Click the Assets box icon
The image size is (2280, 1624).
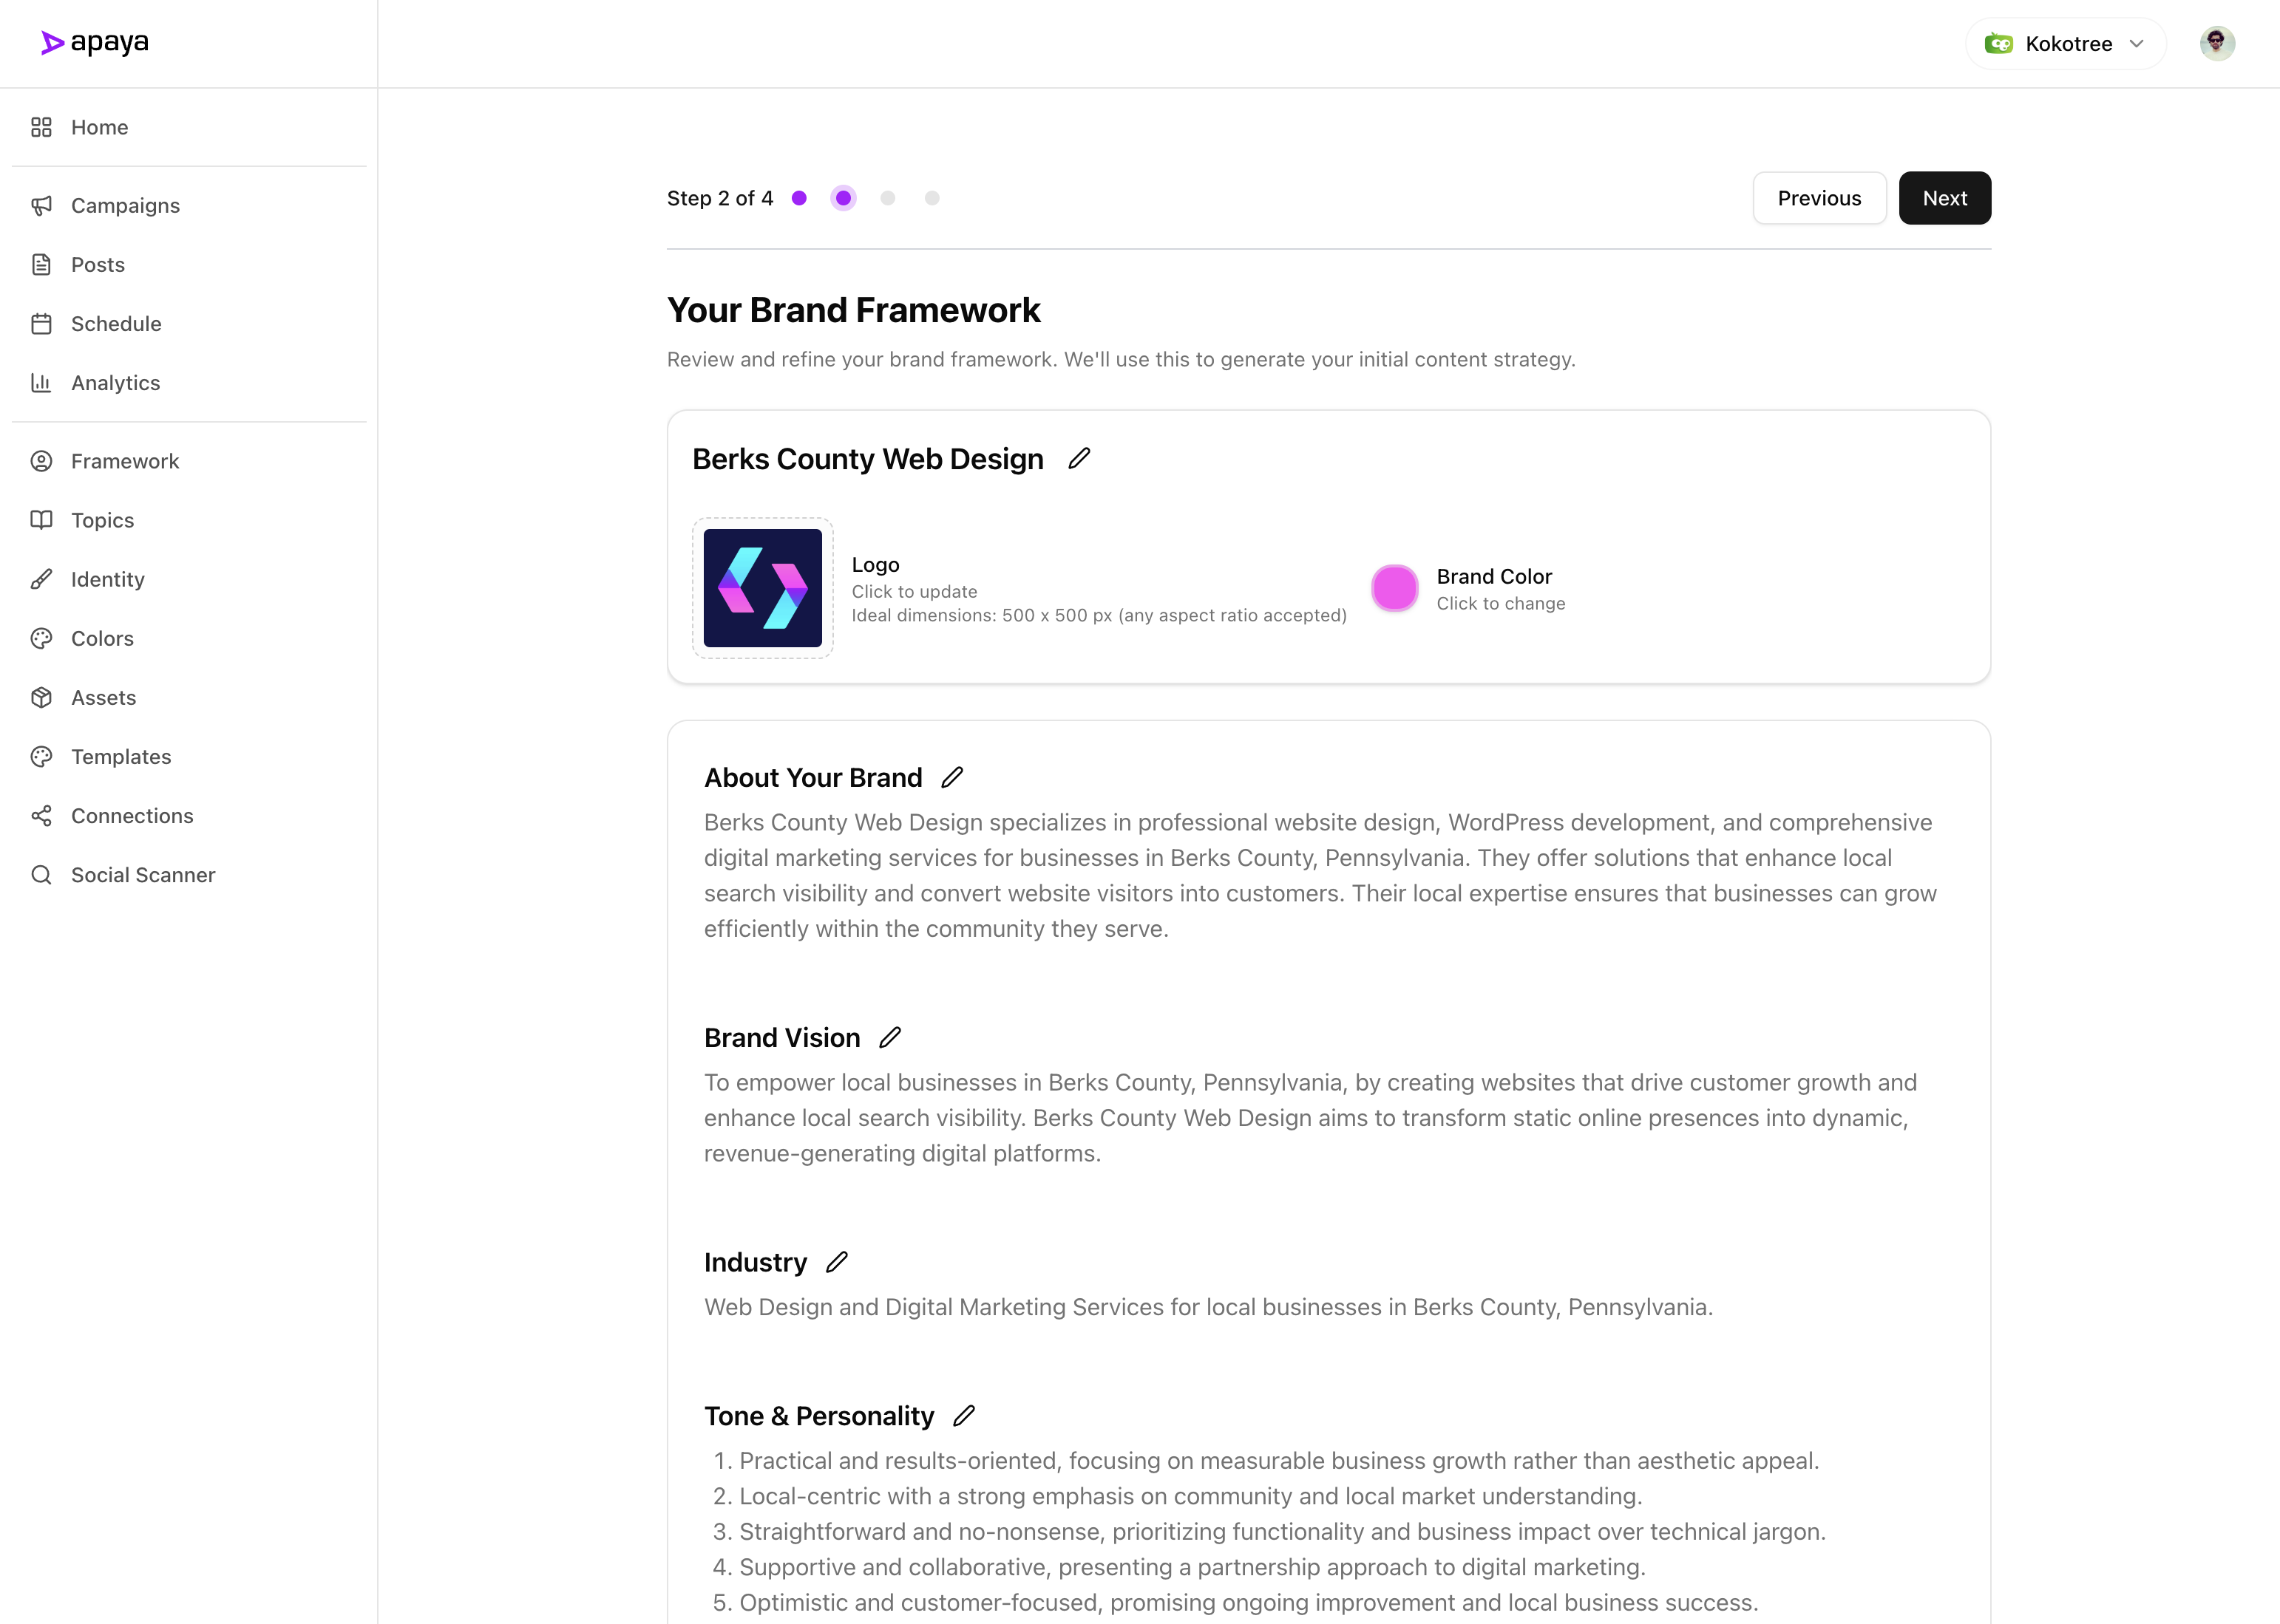pyautogui.click(x=41, y=697)
